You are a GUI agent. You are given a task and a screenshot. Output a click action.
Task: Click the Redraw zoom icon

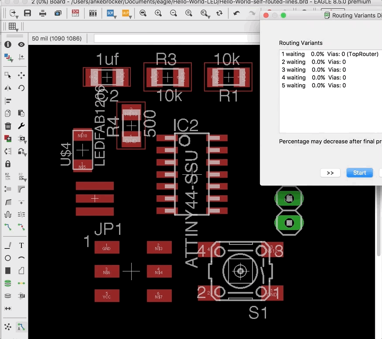tap(188, 13)
